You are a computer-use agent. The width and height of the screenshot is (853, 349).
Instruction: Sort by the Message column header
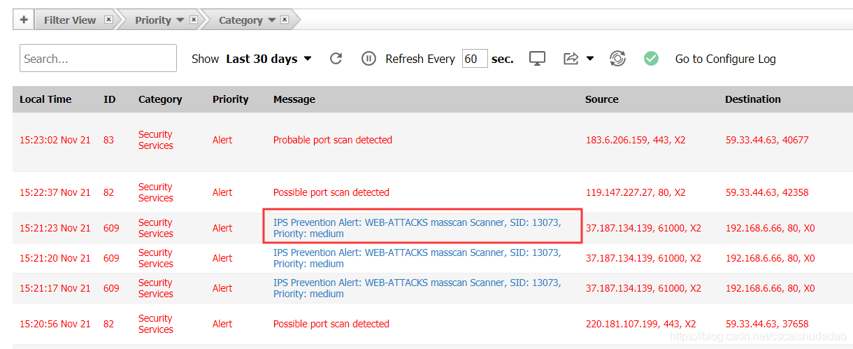[294, 99]
